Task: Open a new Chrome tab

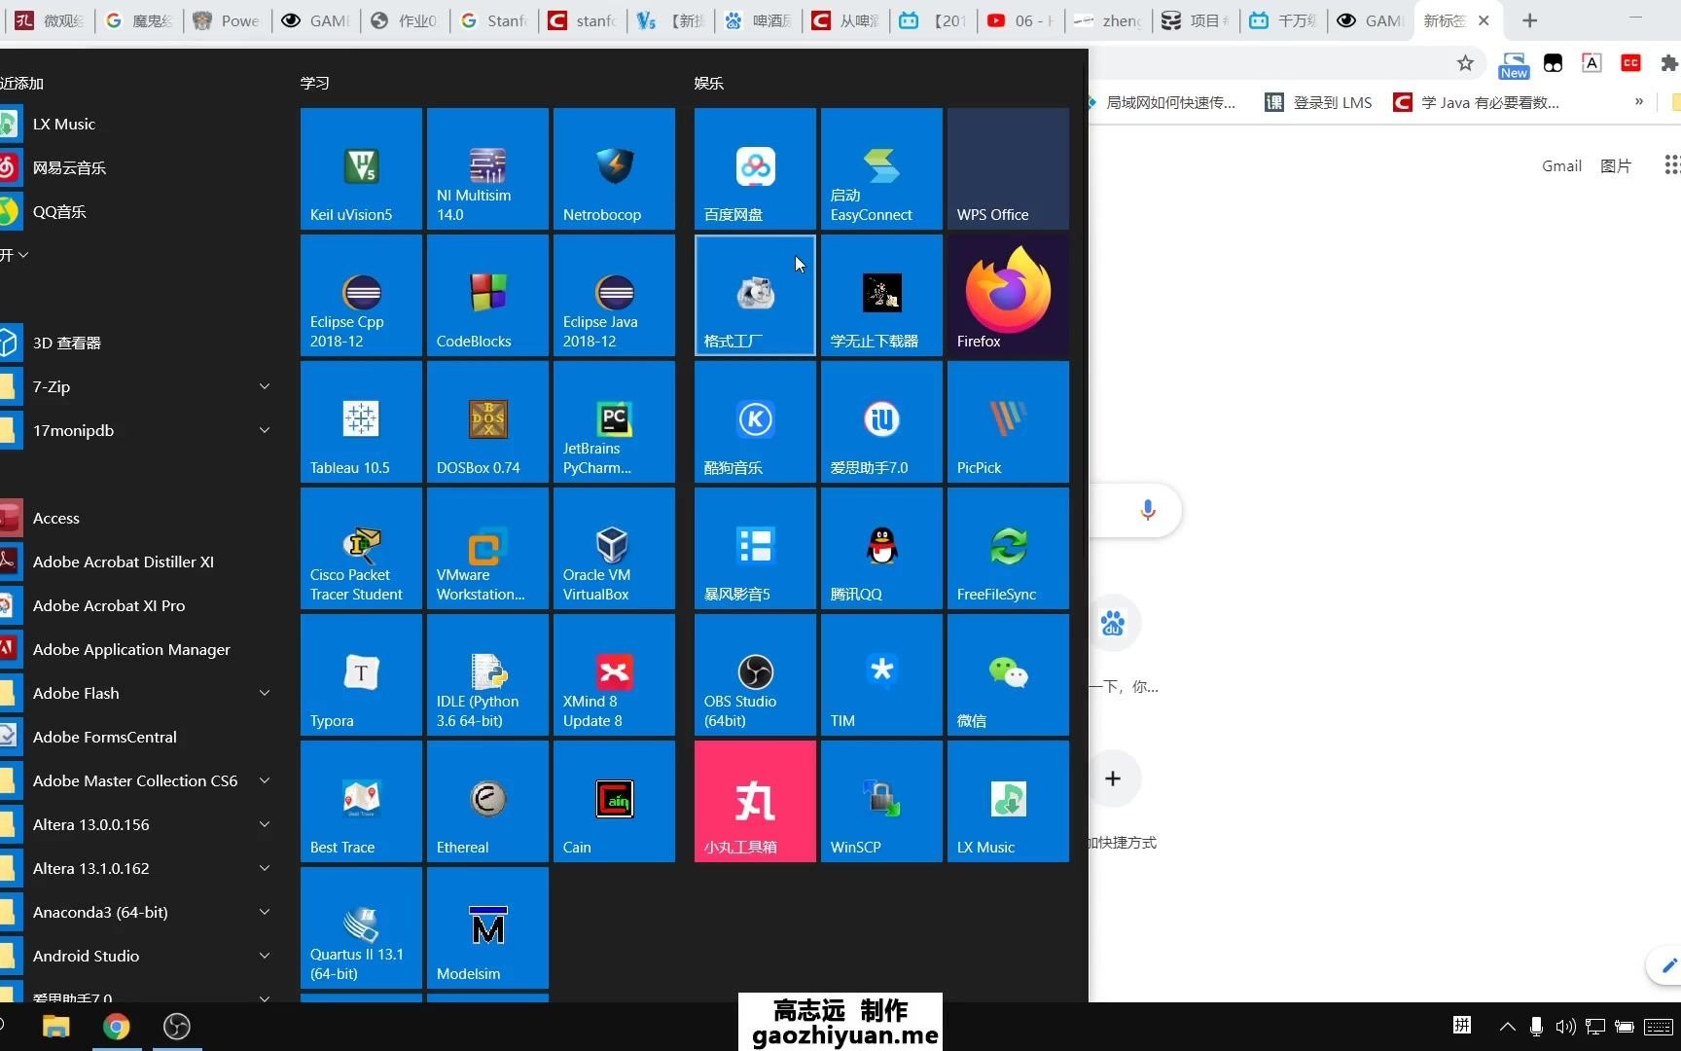Action: (x=1529, y=20)
